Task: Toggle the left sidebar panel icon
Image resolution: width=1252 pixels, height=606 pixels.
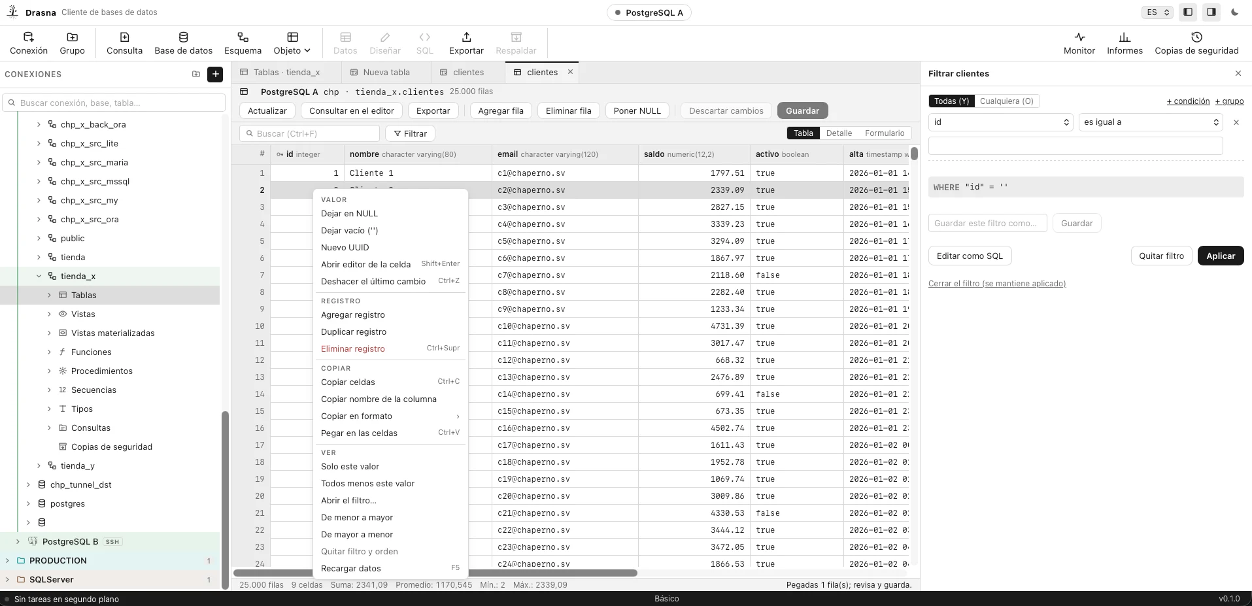Action: (x=1188, y=12)
